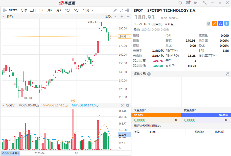
Task: Click the 卖盘报价 header
Action: 190,110
